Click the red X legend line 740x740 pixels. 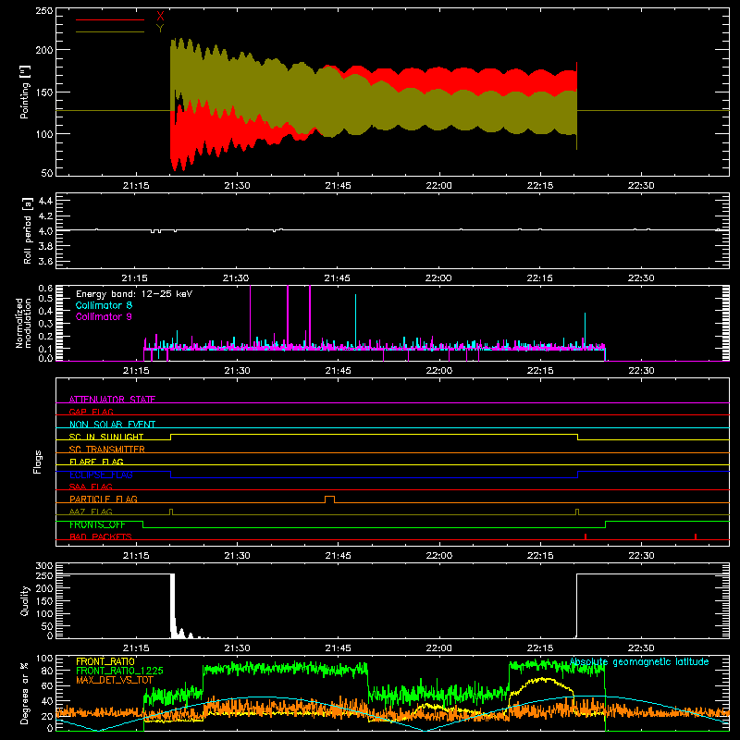[x=110, y=19]
